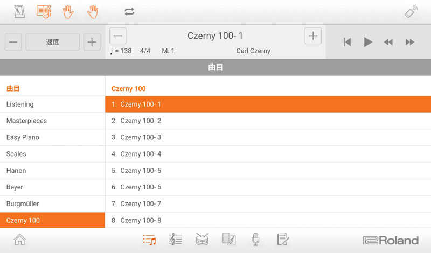Open the metronome icon in top toolbar
431x253 pixels.
[19, 11]
